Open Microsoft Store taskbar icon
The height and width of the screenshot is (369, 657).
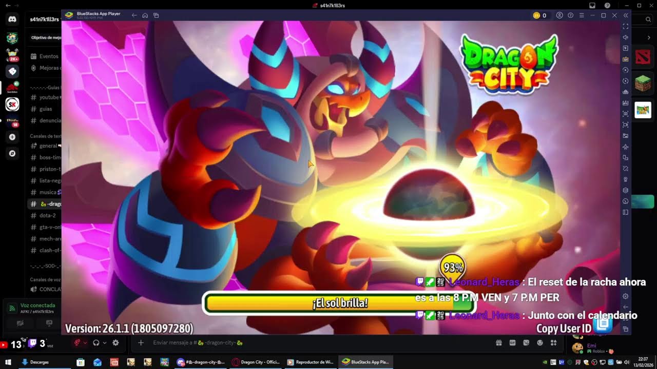coord(81,362)
